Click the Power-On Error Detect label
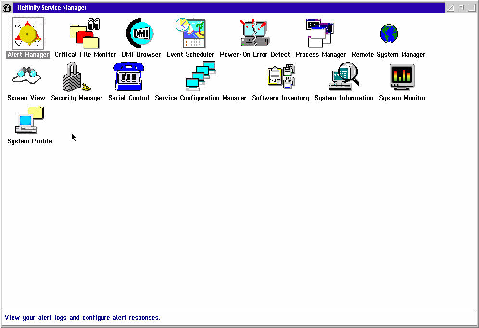Viewport: 479px width, 328px height. coord(255,55)
